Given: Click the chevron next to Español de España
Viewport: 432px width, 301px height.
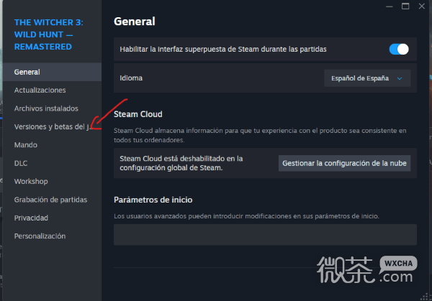Looking at the screenshot, I should coord(400,78).
